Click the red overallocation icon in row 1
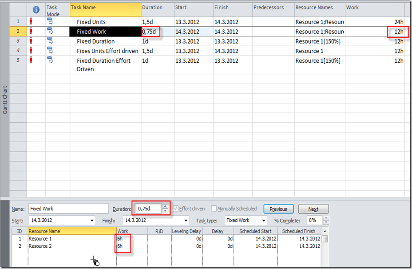Screen dimensions: 412x269 click(31, 21)
